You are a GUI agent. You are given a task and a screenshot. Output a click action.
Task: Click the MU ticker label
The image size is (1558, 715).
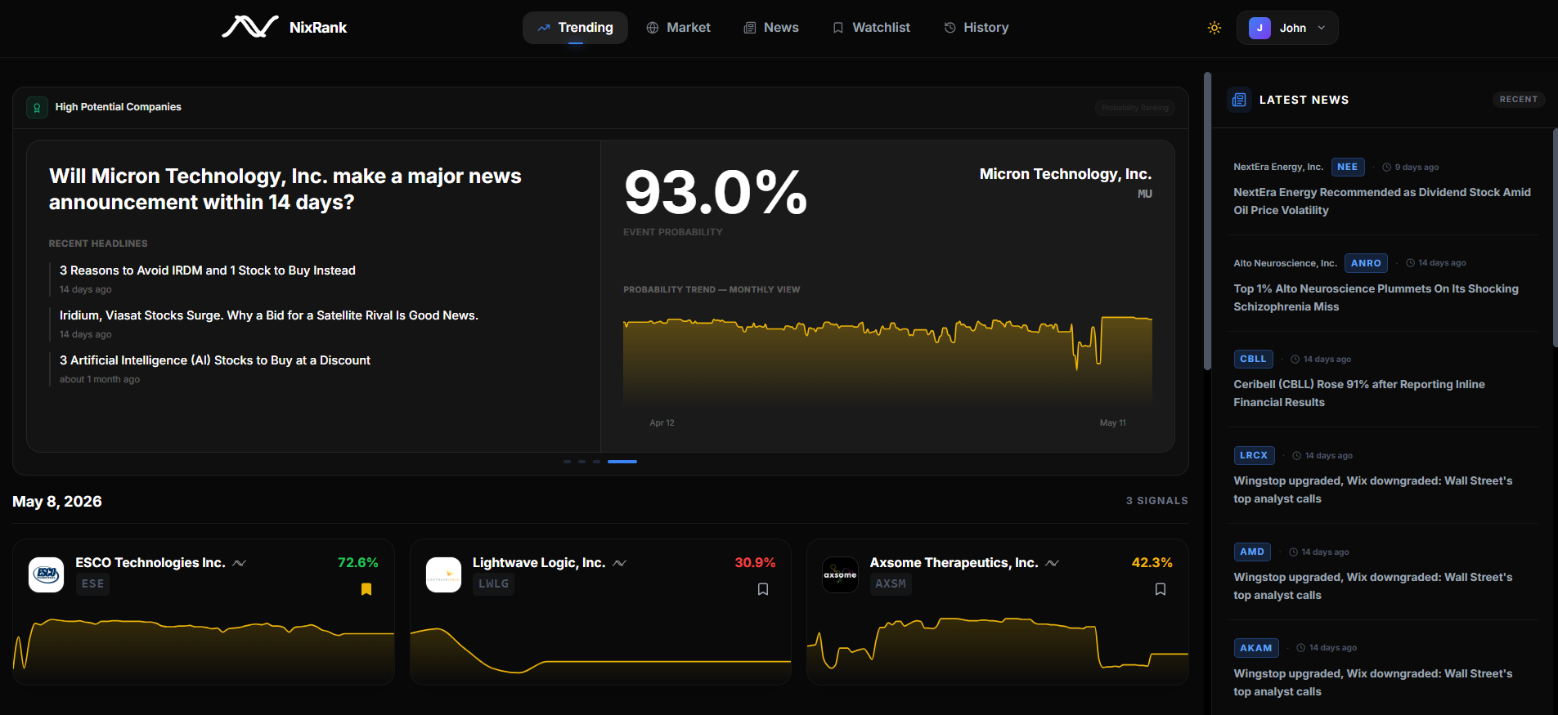[1145, 194]
